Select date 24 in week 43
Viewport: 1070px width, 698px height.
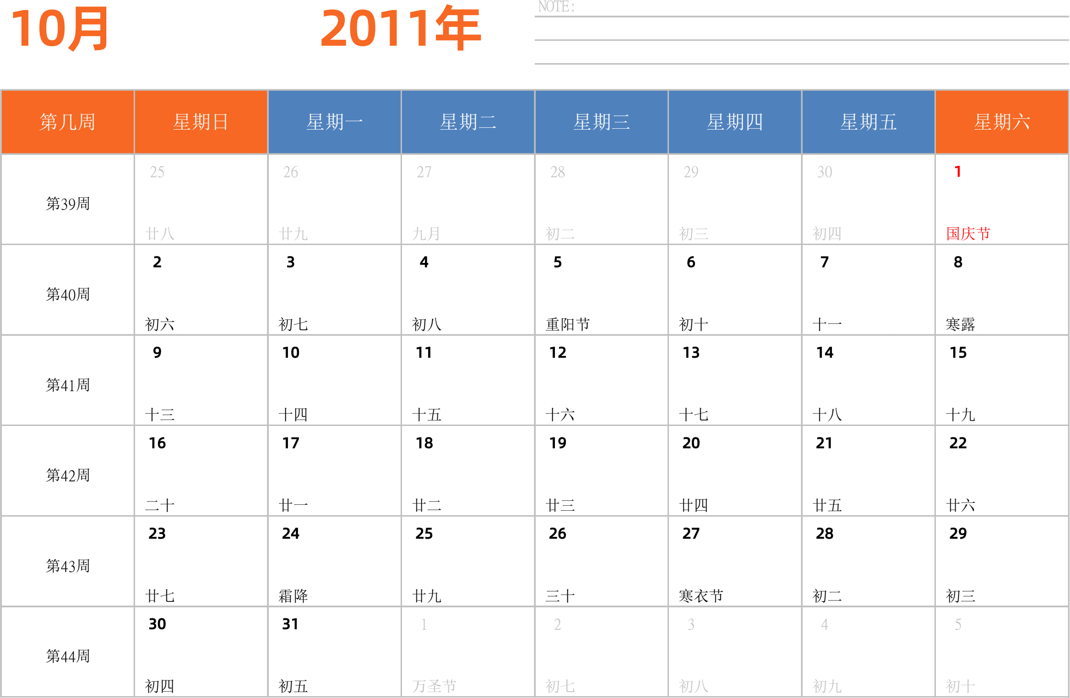coord(291,534)
